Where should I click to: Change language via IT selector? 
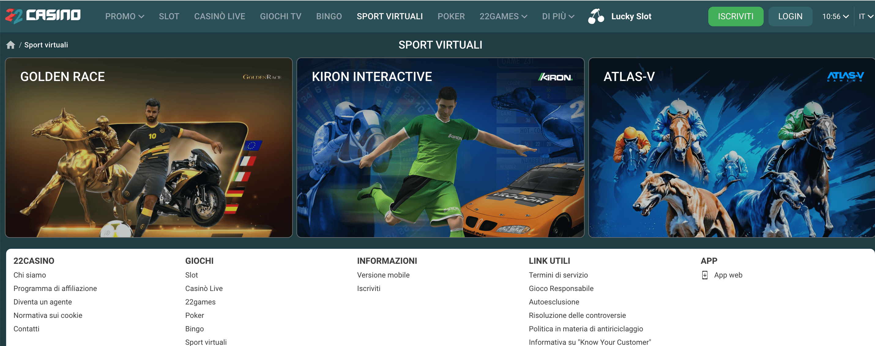(x=865, y=16)
